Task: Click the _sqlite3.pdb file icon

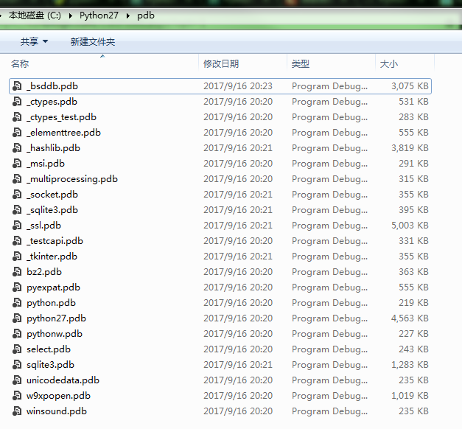Action: (17, 210)
